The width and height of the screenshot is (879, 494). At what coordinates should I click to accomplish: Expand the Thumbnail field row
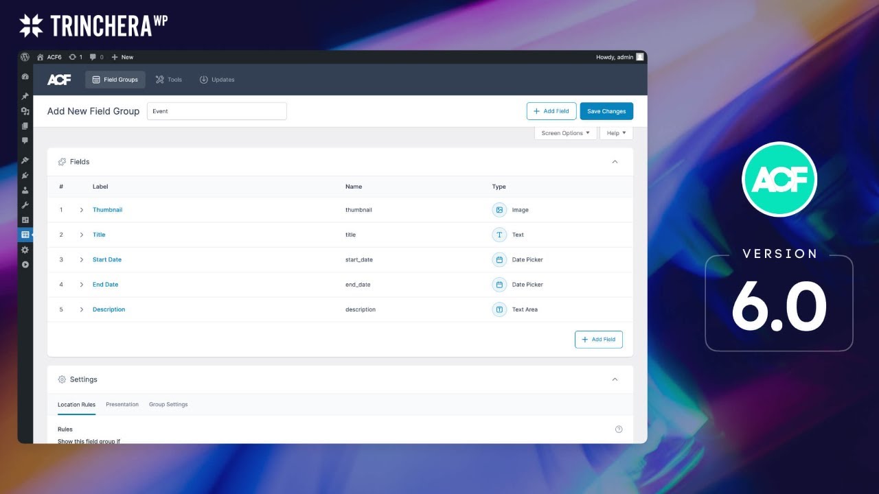pyautogui.click(x=81, y=210)
